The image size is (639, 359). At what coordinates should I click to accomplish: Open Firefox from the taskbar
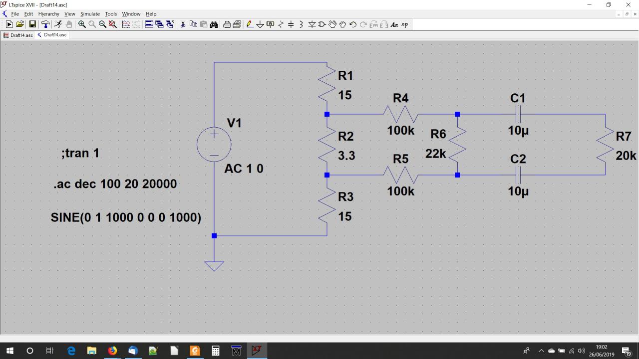[112, 351]
